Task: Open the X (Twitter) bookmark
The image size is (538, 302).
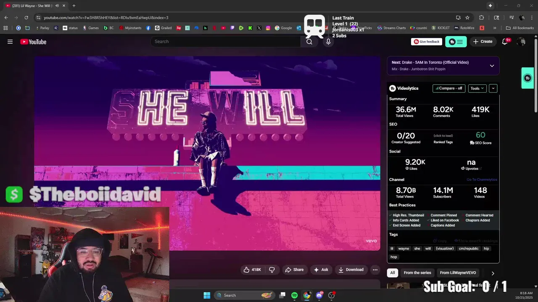Action: coord(259,28)
